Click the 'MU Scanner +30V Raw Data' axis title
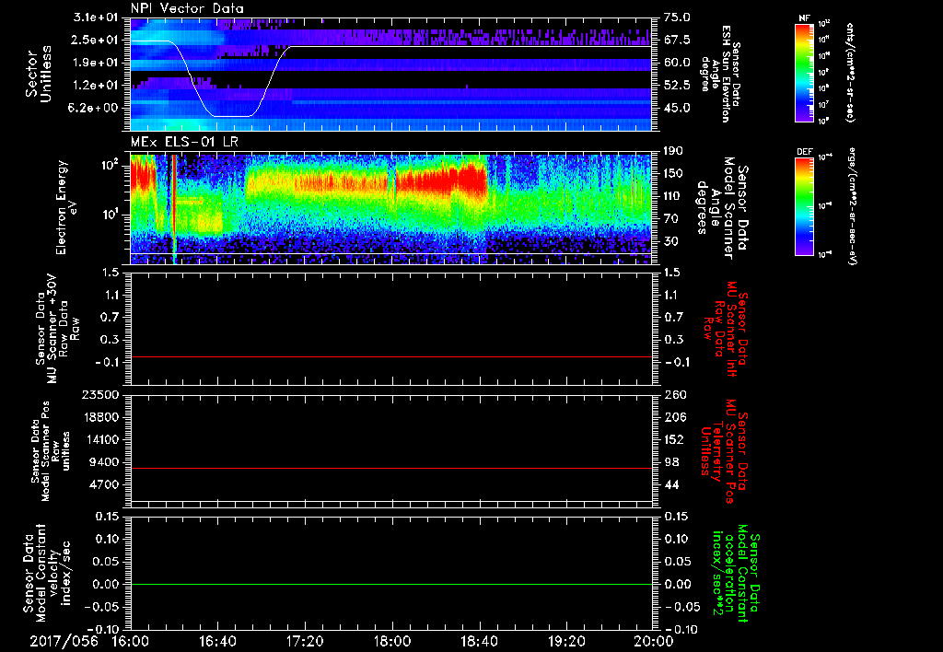The image size is (943, 652). [58, 329]
